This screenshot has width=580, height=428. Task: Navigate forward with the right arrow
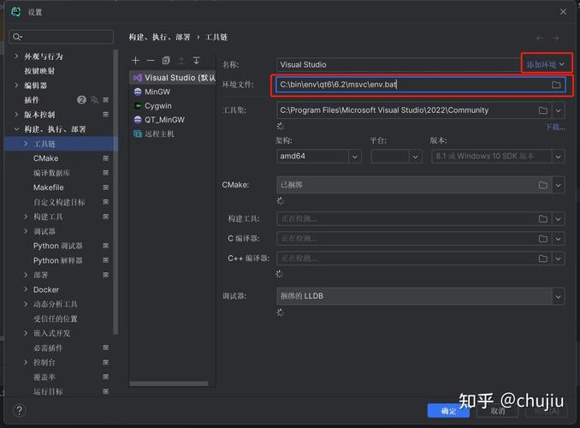click(555, 39)
